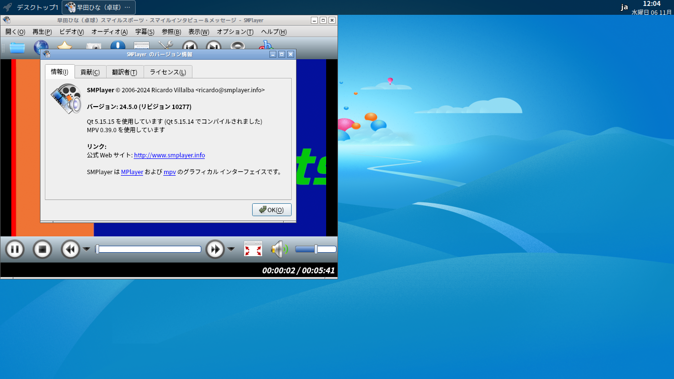Close the SMPlayer version info dialog
This screenshot has width=674, height=379.
tap(291, 54)
